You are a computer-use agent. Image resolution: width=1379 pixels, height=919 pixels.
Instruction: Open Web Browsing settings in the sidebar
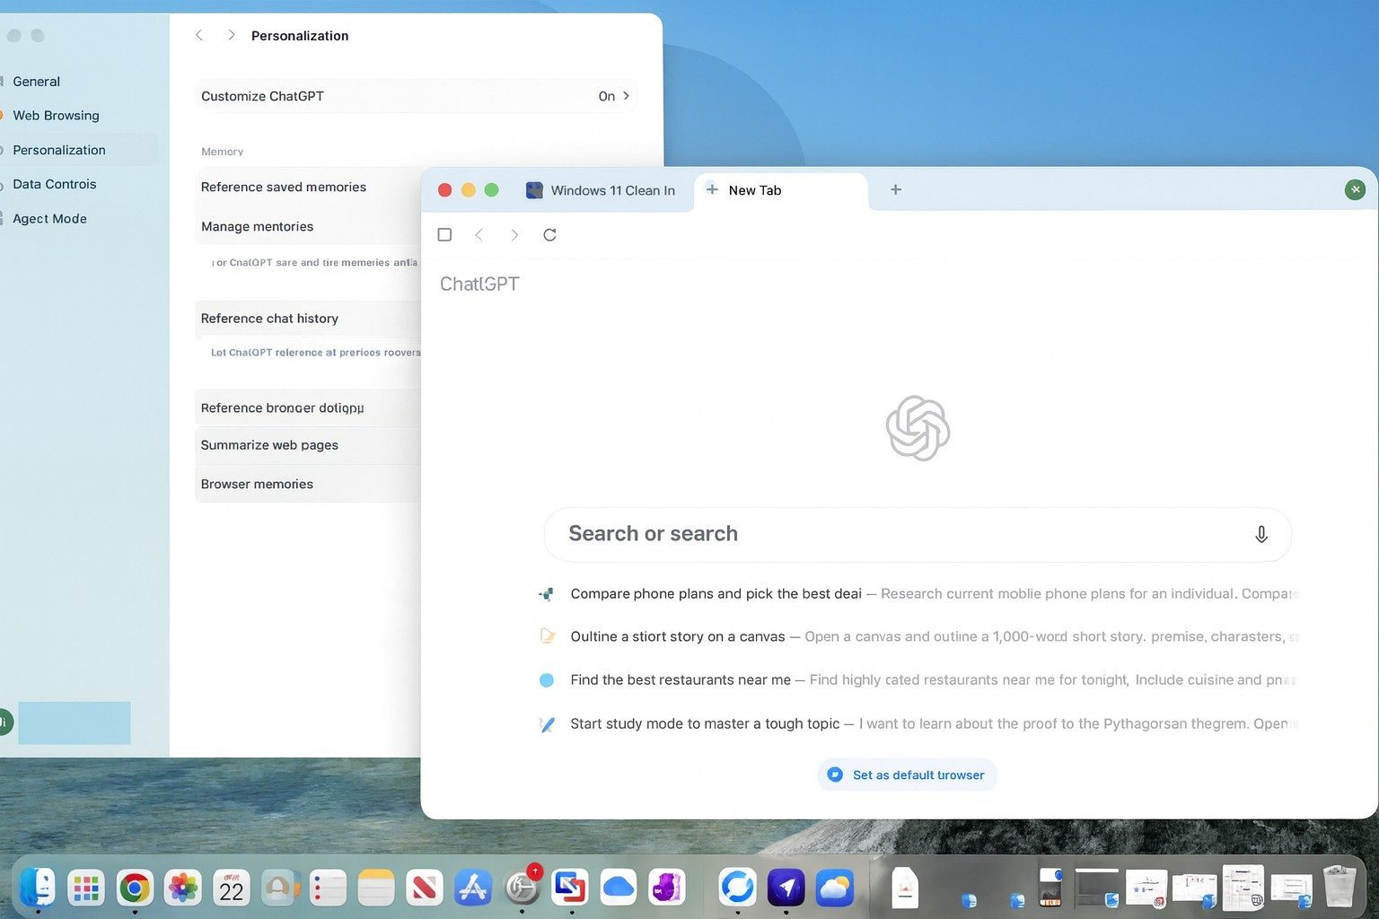pyautogui.click(x=56, y=115)
